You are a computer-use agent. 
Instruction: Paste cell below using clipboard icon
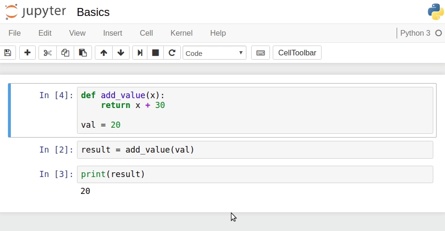point(83,53)
